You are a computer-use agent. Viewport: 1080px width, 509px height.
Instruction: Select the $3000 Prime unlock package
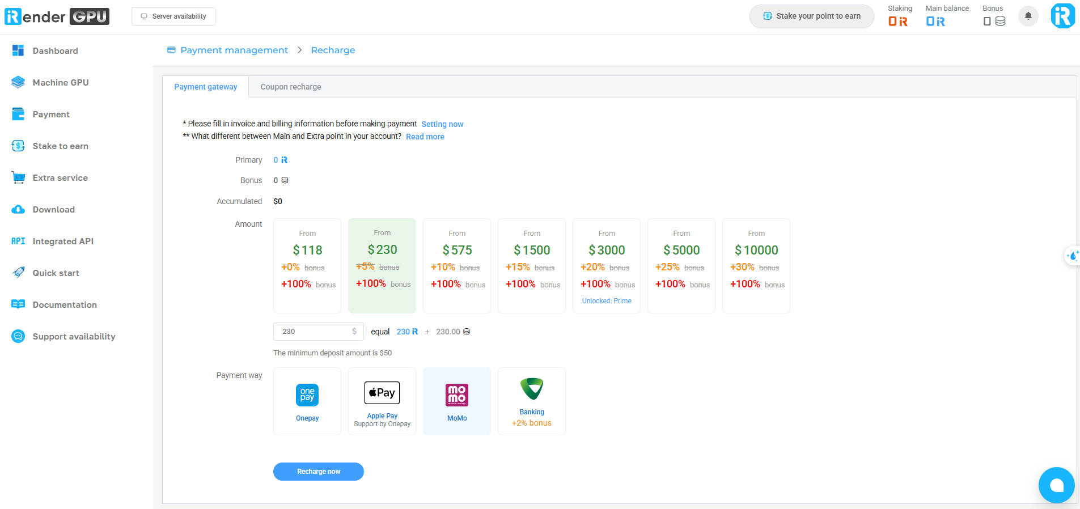(x=607, y=265)
